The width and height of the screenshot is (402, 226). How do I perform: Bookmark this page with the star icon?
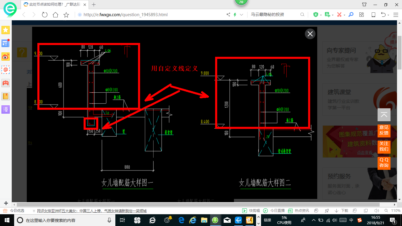click(x=66, y=15)
